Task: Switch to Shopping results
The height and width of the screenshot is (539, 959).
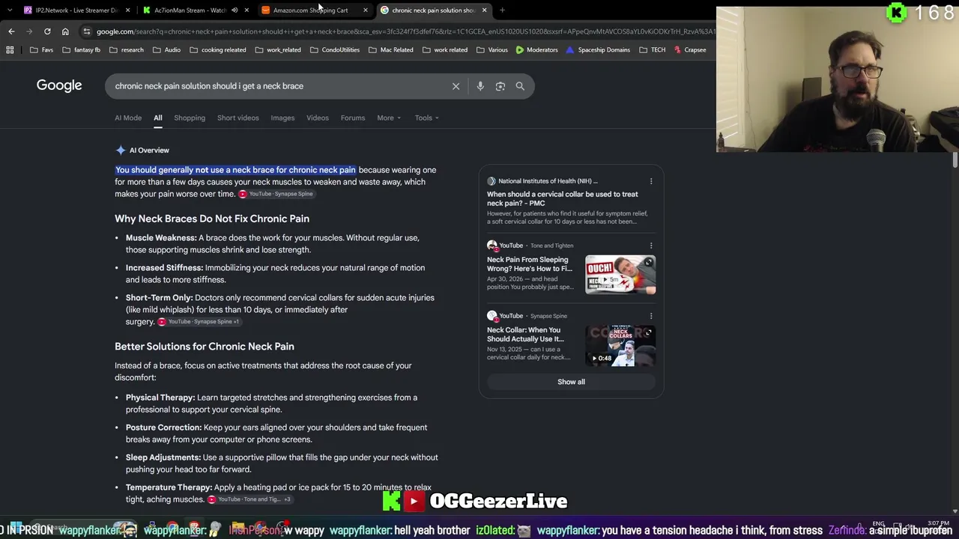Action: coord(190,118)
